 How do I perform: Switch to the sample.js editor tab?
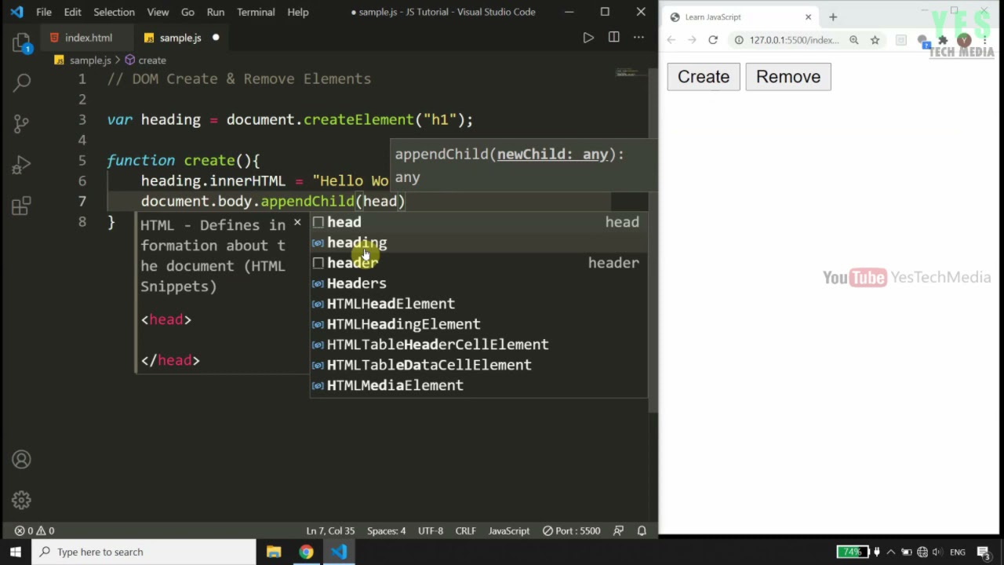[x=180, y=38]
